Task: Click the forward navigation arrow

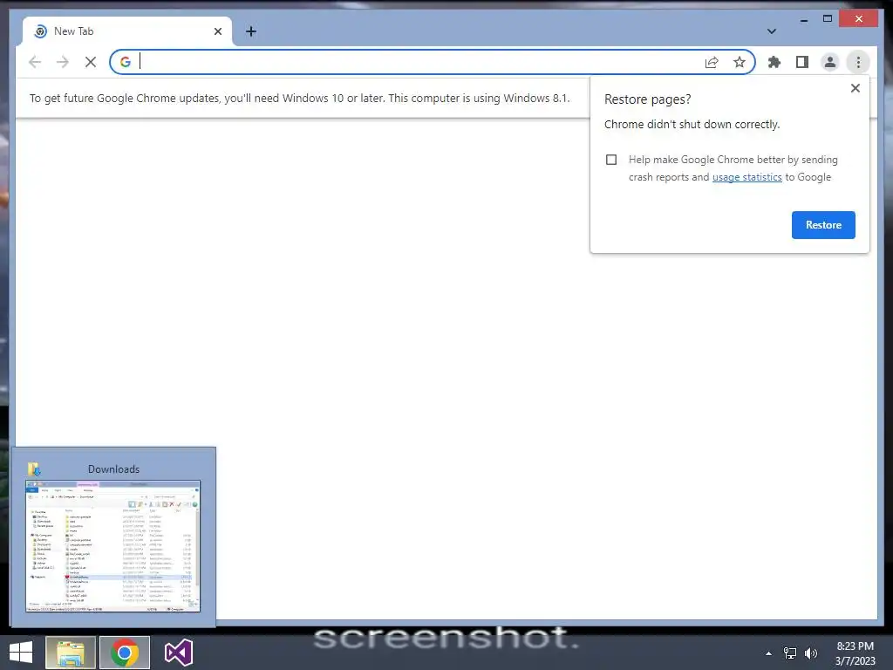Action: pos(63,62)
